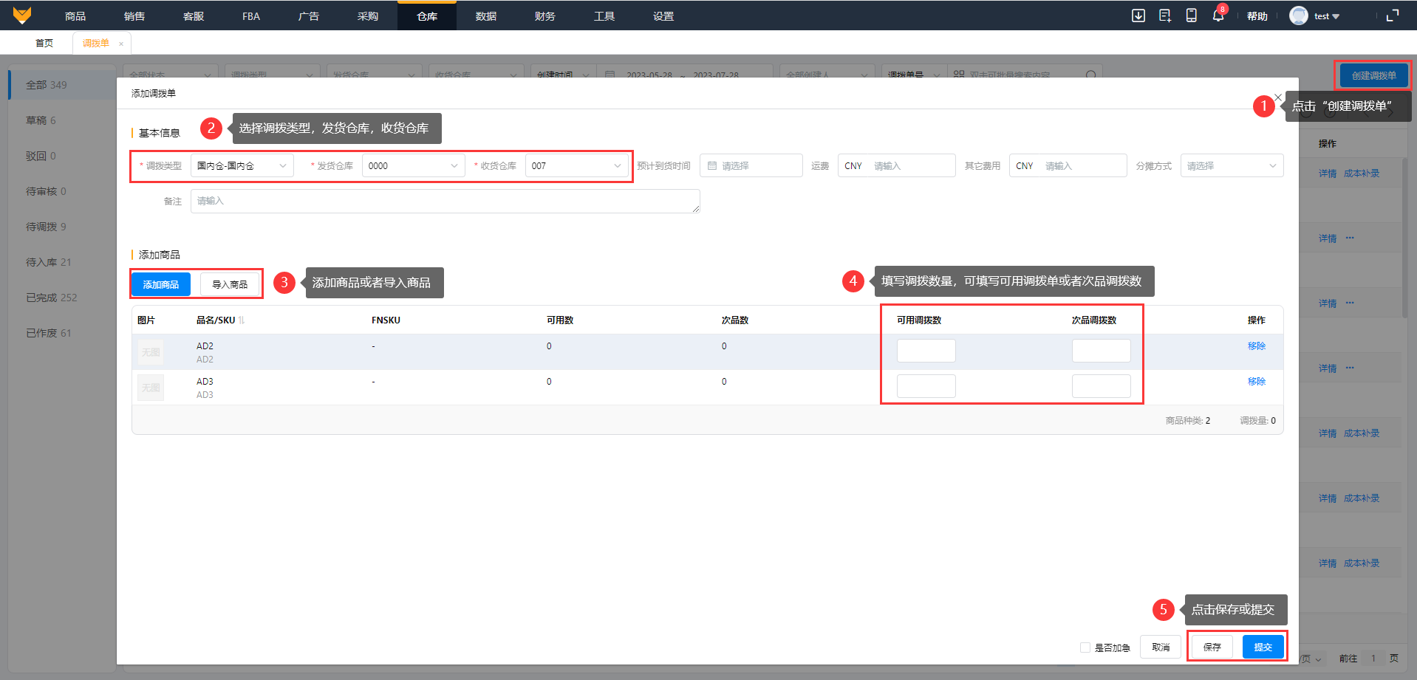
Task: Click the 商品种类: 2 summary text
Action: tap(1188, 421)
